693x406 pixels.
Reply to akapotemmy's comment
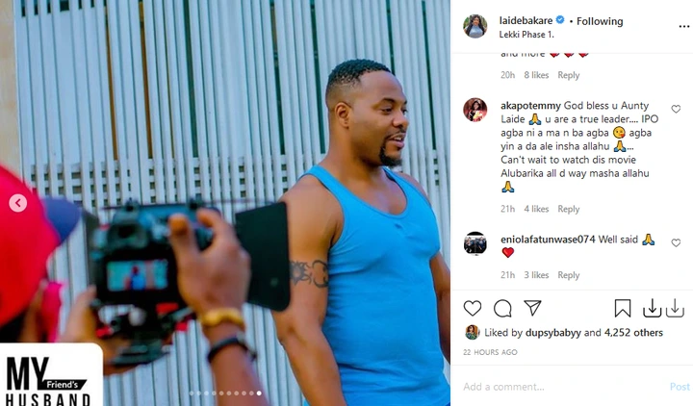click(x=569, y=209)
